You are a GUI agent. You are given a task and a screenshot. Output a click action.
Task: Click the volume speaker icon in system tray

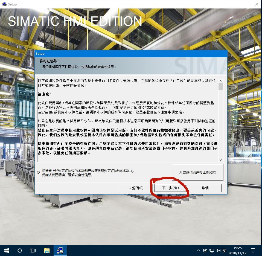pos(218,250)
